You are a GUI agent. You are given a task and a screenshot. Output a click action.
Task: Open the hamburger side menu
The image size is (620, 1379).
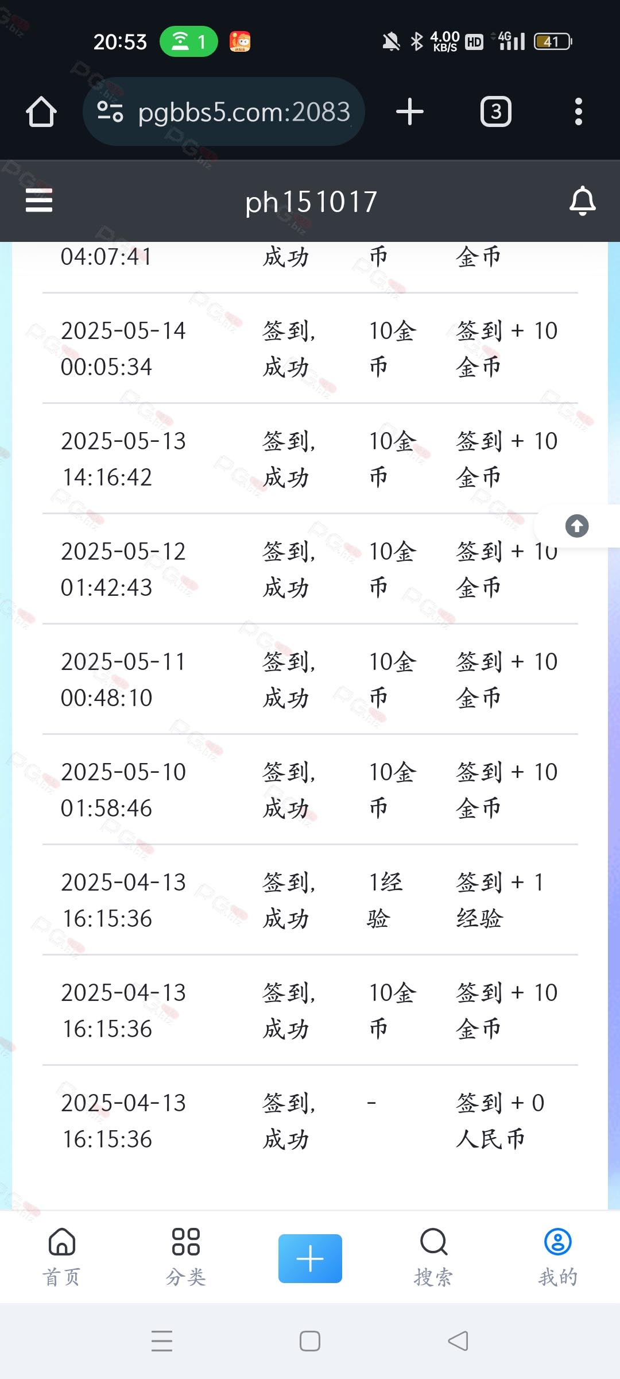(x=39, y=201)
